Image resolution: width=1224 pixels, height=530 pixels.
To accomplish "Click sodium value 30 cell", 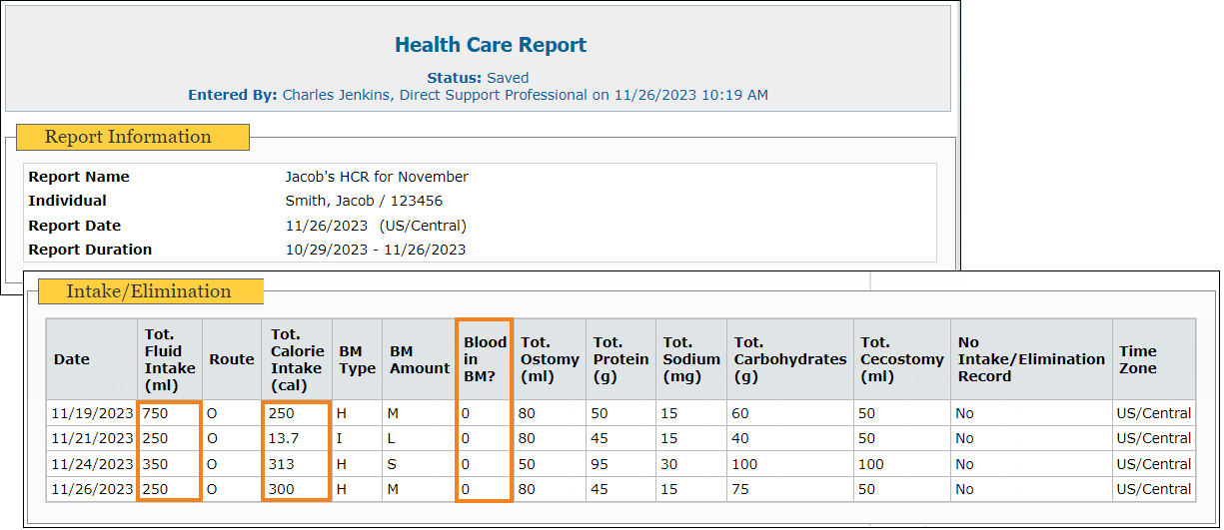I will 691,464.
